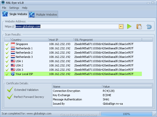
Task: Click the Netherlands 2 flag icon
Action: pyautogui.click(x=13, y=53)
